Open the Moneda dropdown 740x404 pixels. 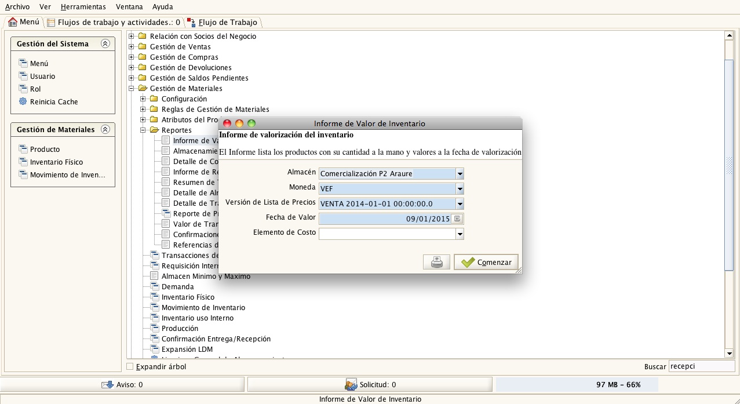coord(460,188)
